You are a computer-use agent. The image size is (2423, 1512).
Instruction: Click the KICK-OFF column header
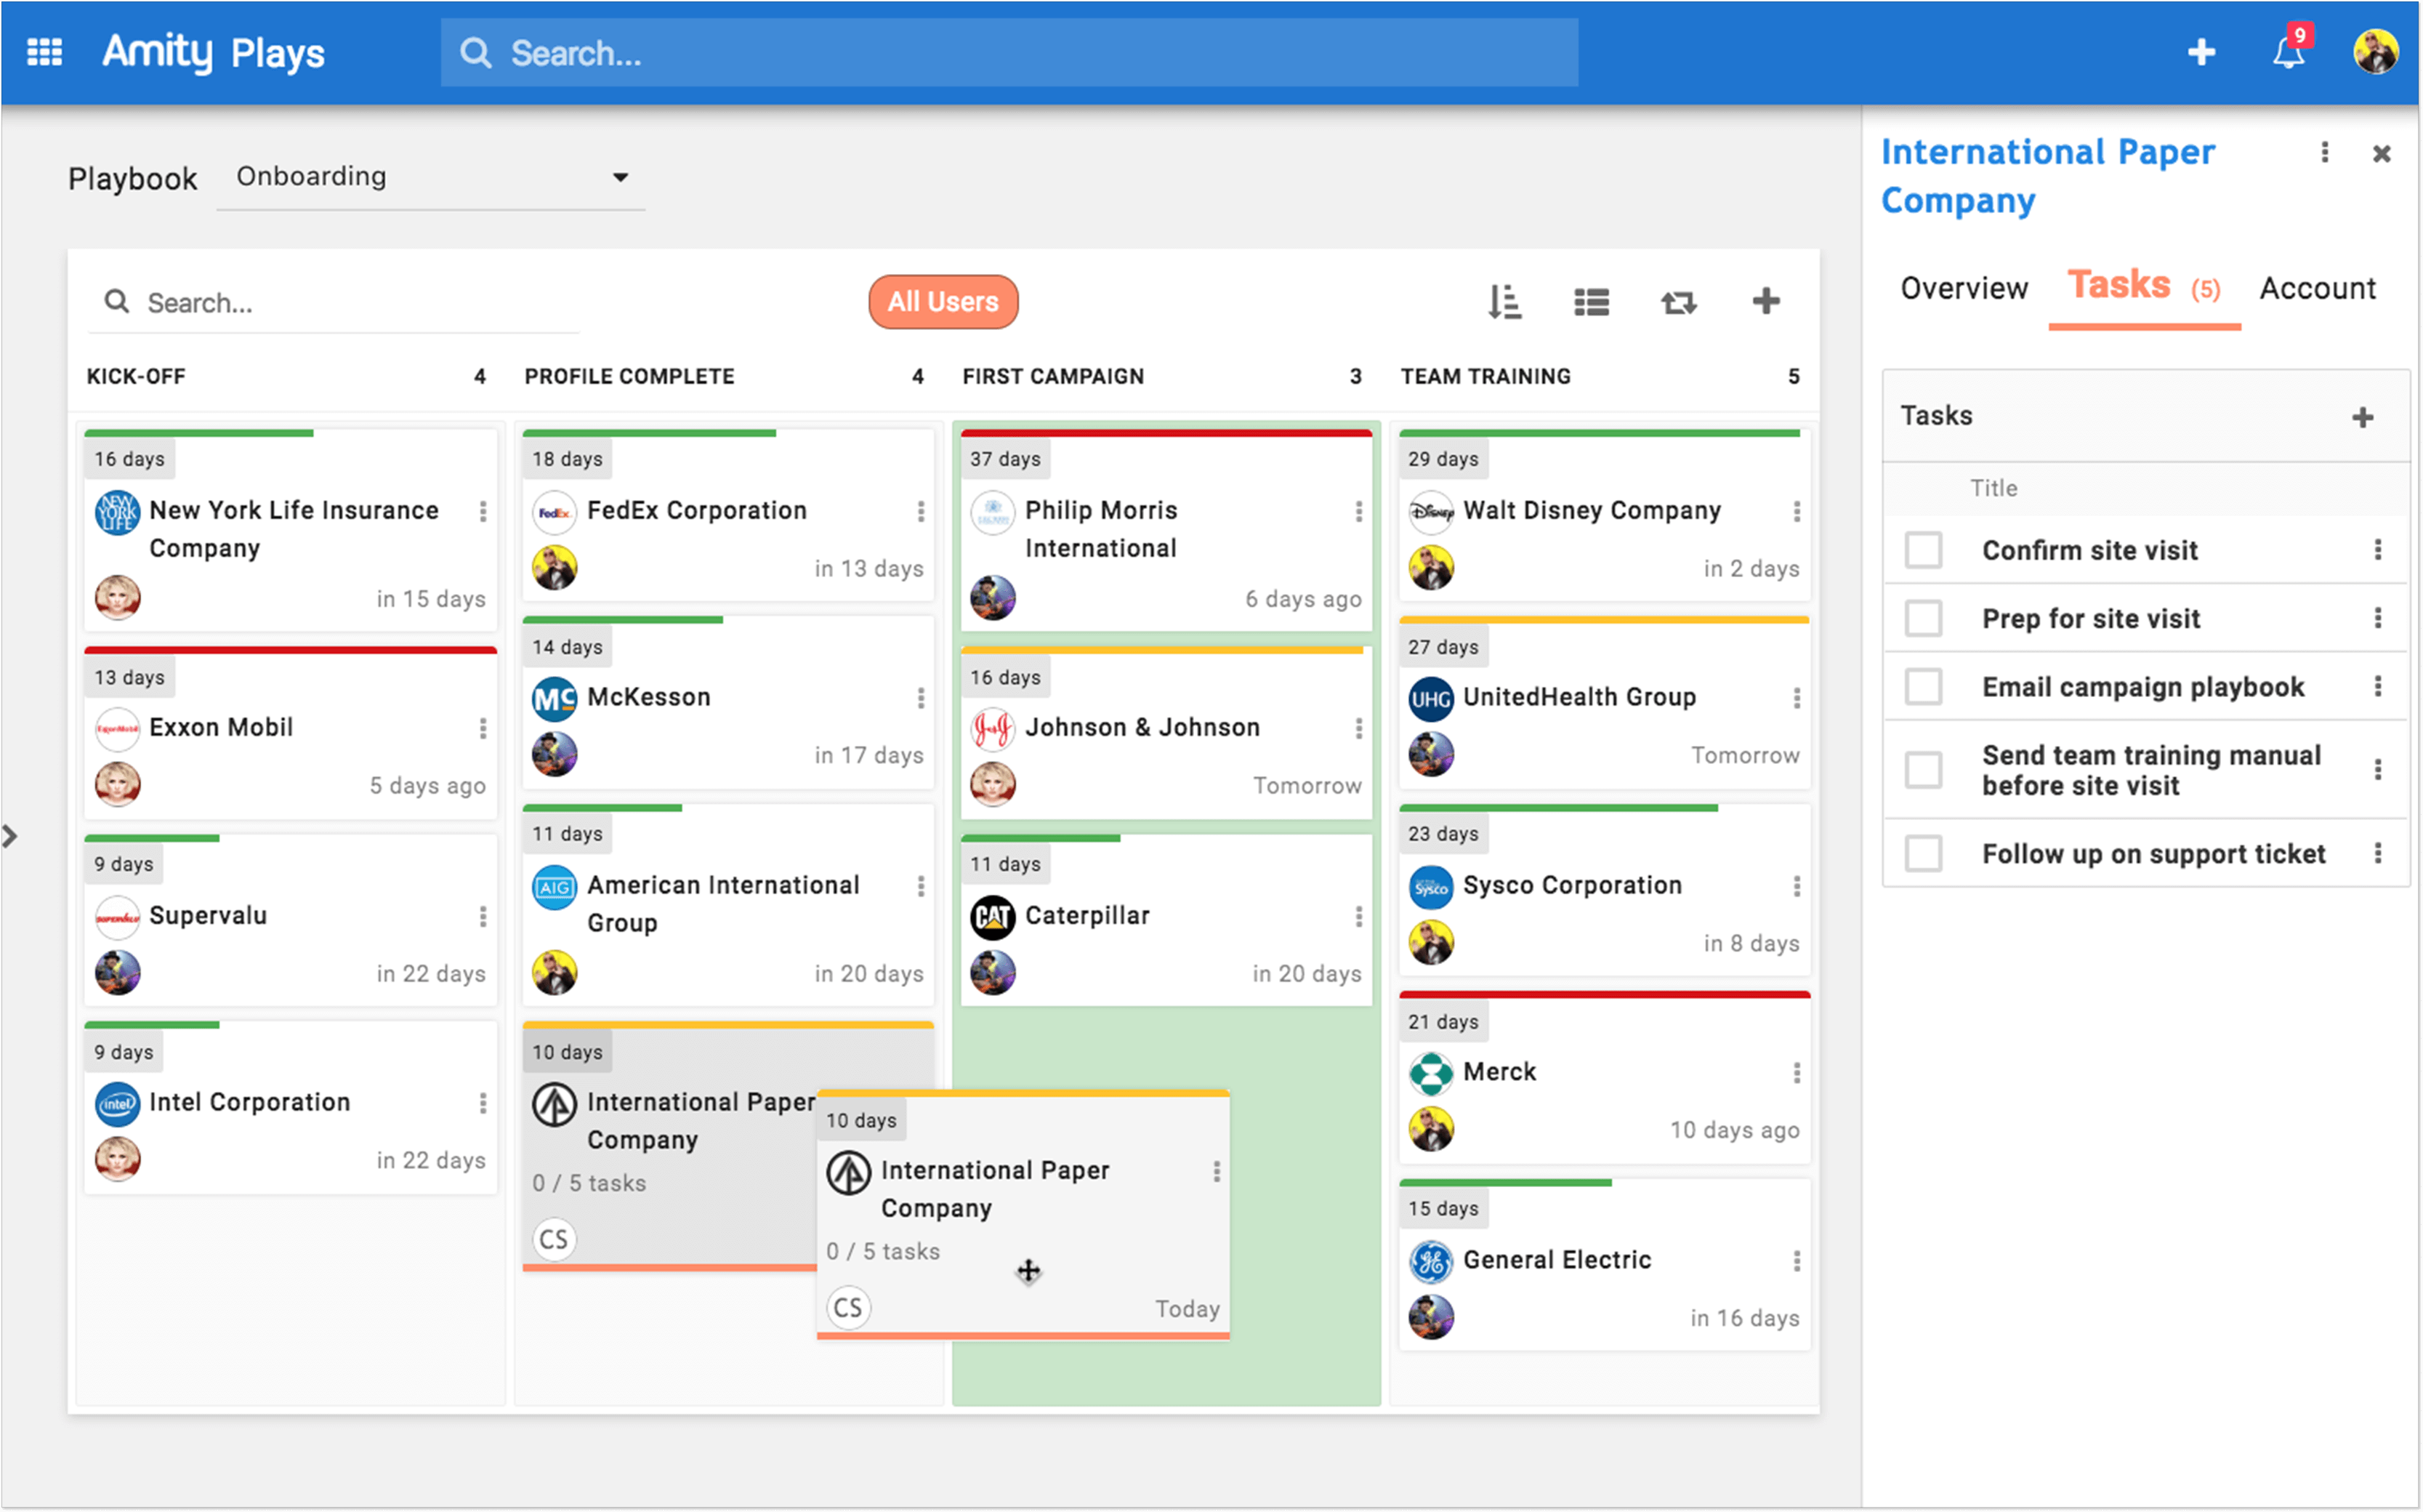pyautogui.click(x=136, y=377)
